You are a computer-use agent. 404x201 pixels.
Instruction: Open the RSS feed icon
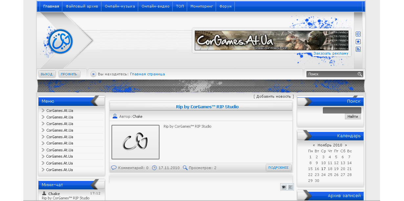pos(358,49)
